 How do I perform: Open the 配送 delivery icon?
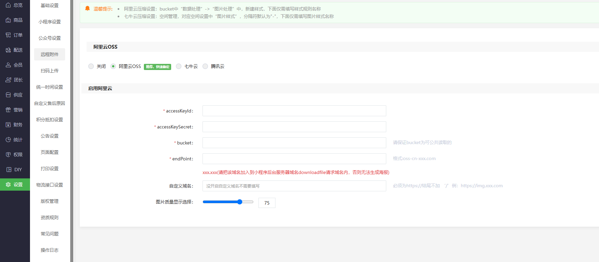pyautogui.click(x=8, y=50)
